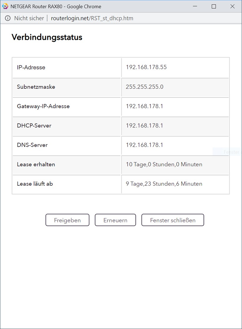
Task: Click the 'Nicht sicher' security label text
Action: [29, 18]
